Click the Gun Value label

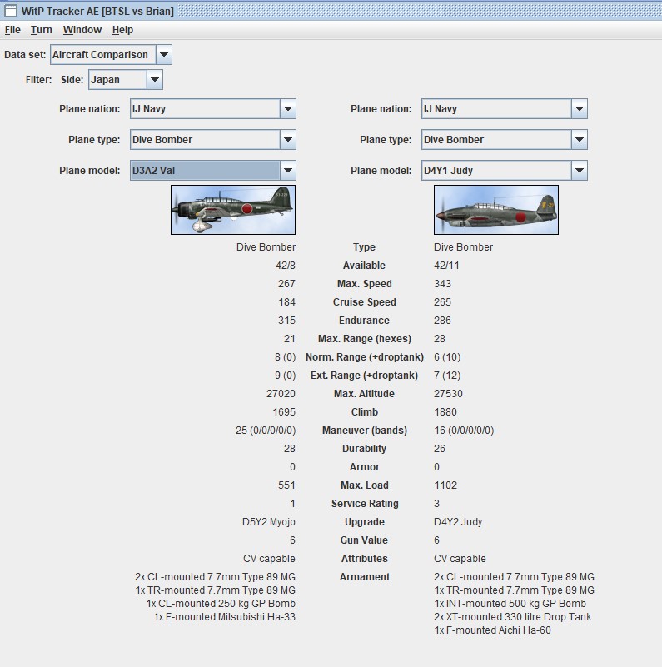(x=364, y=540)
